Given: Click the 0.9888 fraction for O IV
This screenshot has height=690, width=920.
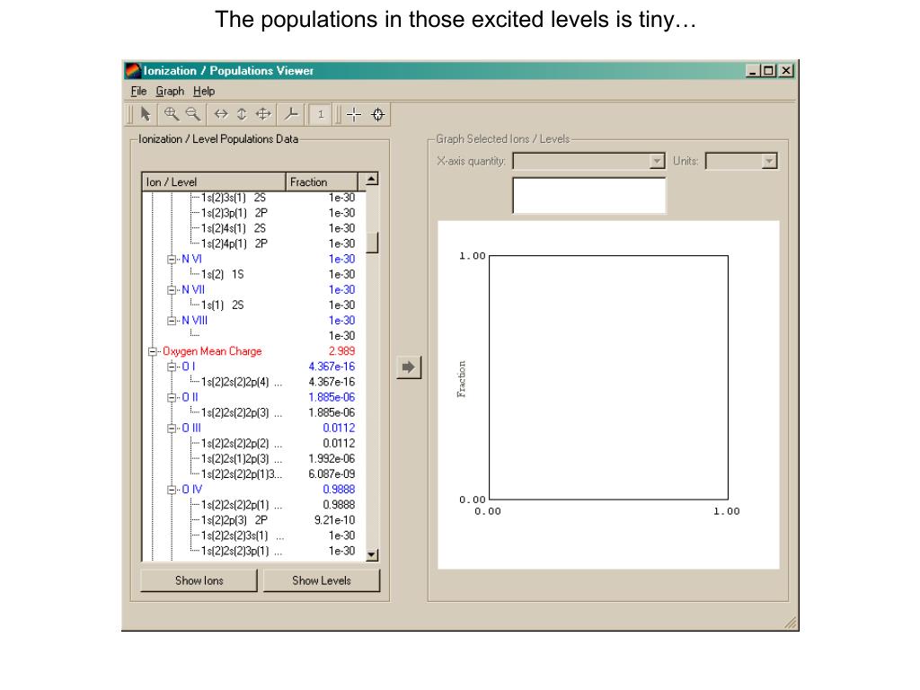Looking at the screenshot, I should pyautogui.click(x=339, y=490).
